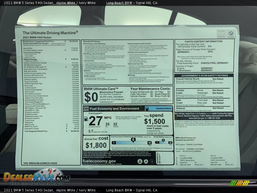Click the gas pump icon in the Gasoline Vehicle label

click(x=147, y=109)
